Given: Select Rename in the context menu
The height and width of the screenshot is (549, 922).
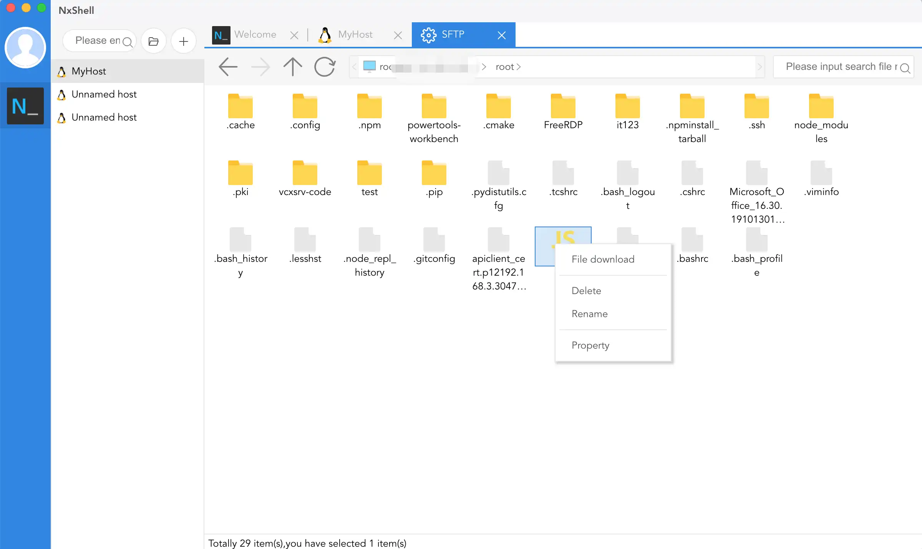Looking at the screenshot, I should pos(589,314).
